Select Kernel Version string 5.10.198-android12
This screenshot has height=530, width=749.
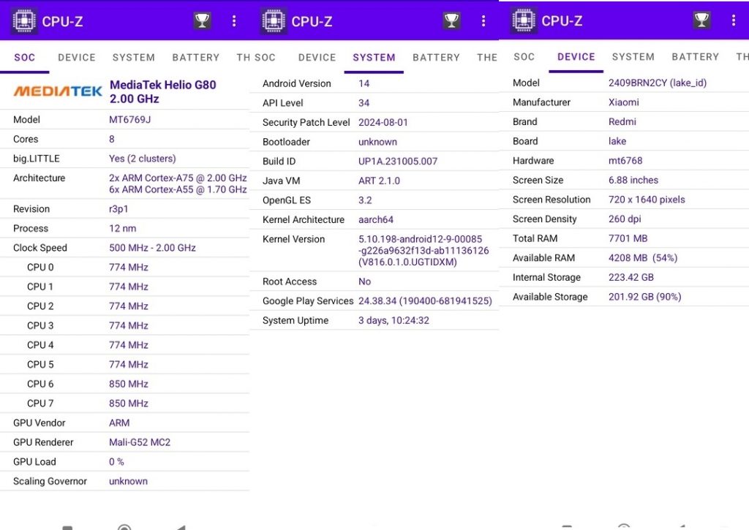pos(424,251)
